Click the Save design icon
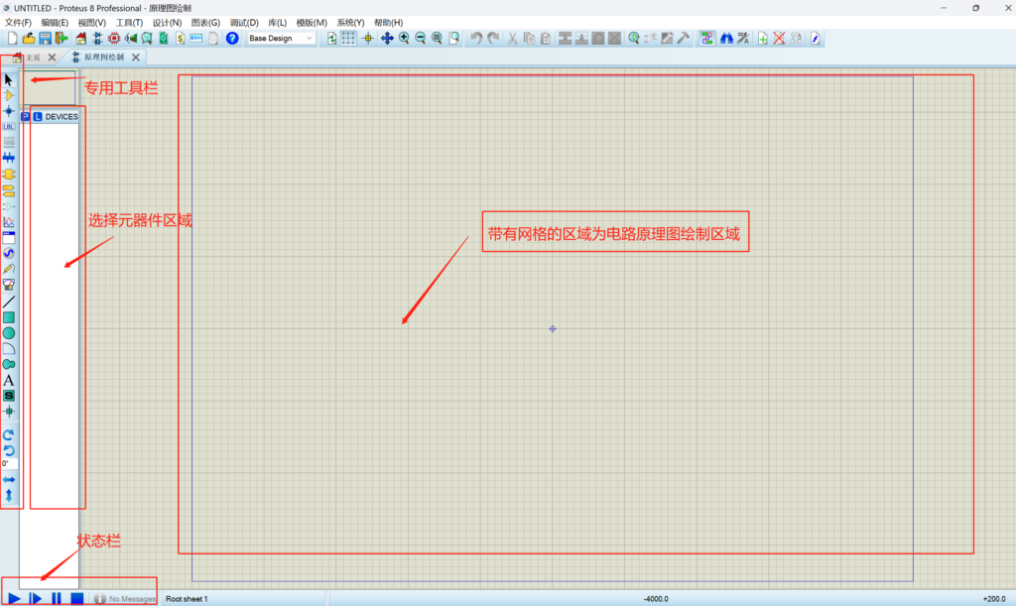The height and width of the screenshot is (606, 1016). click(45, 39)
